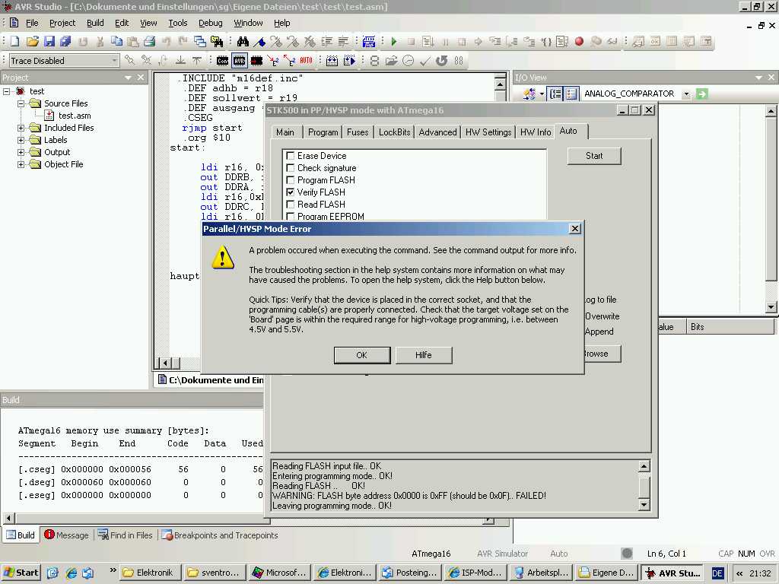Enable the Erase Device checkbox
Viewport: 779px width, 584px height.
pyautogui.click(x=291, y=156)
